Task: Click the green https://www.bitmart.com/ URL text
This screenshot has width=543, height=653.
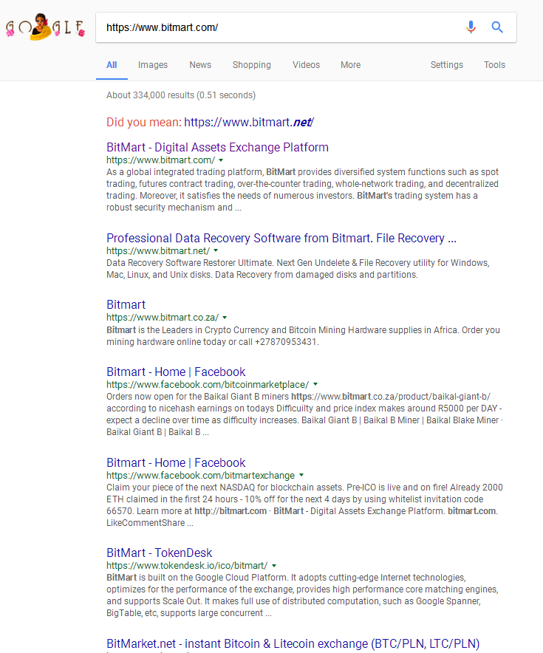Action: click(161, 160)
